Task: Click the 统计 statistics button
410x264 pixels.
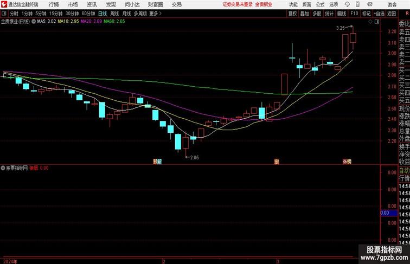Action: (329, 14)
